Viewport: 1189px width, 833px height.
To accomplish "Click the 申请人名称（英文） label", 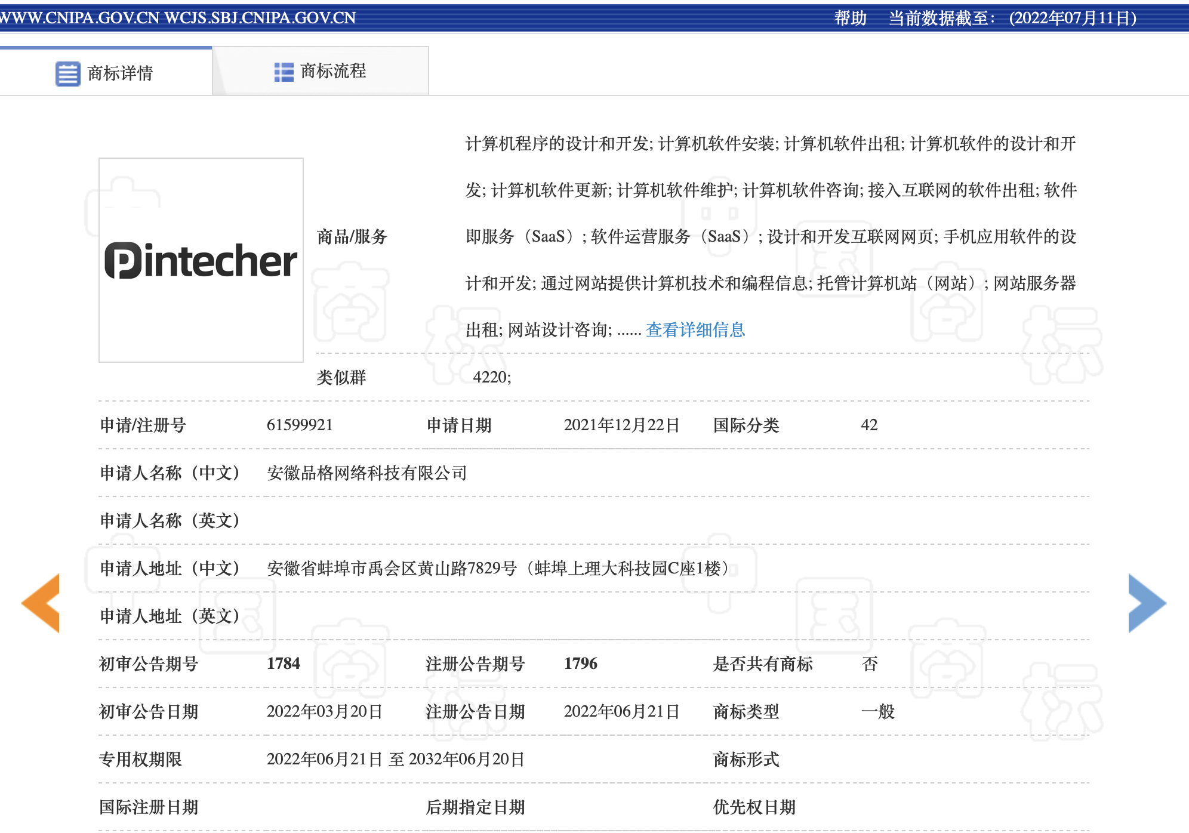I will 171,520.
